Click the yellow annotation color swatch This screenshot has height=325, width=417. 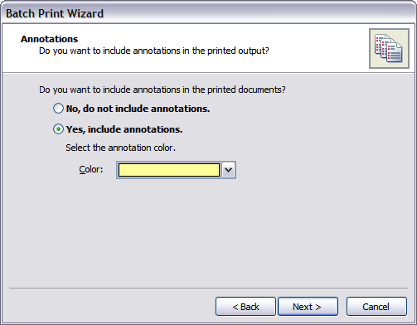pyautogui.click(x=169, y=170)
